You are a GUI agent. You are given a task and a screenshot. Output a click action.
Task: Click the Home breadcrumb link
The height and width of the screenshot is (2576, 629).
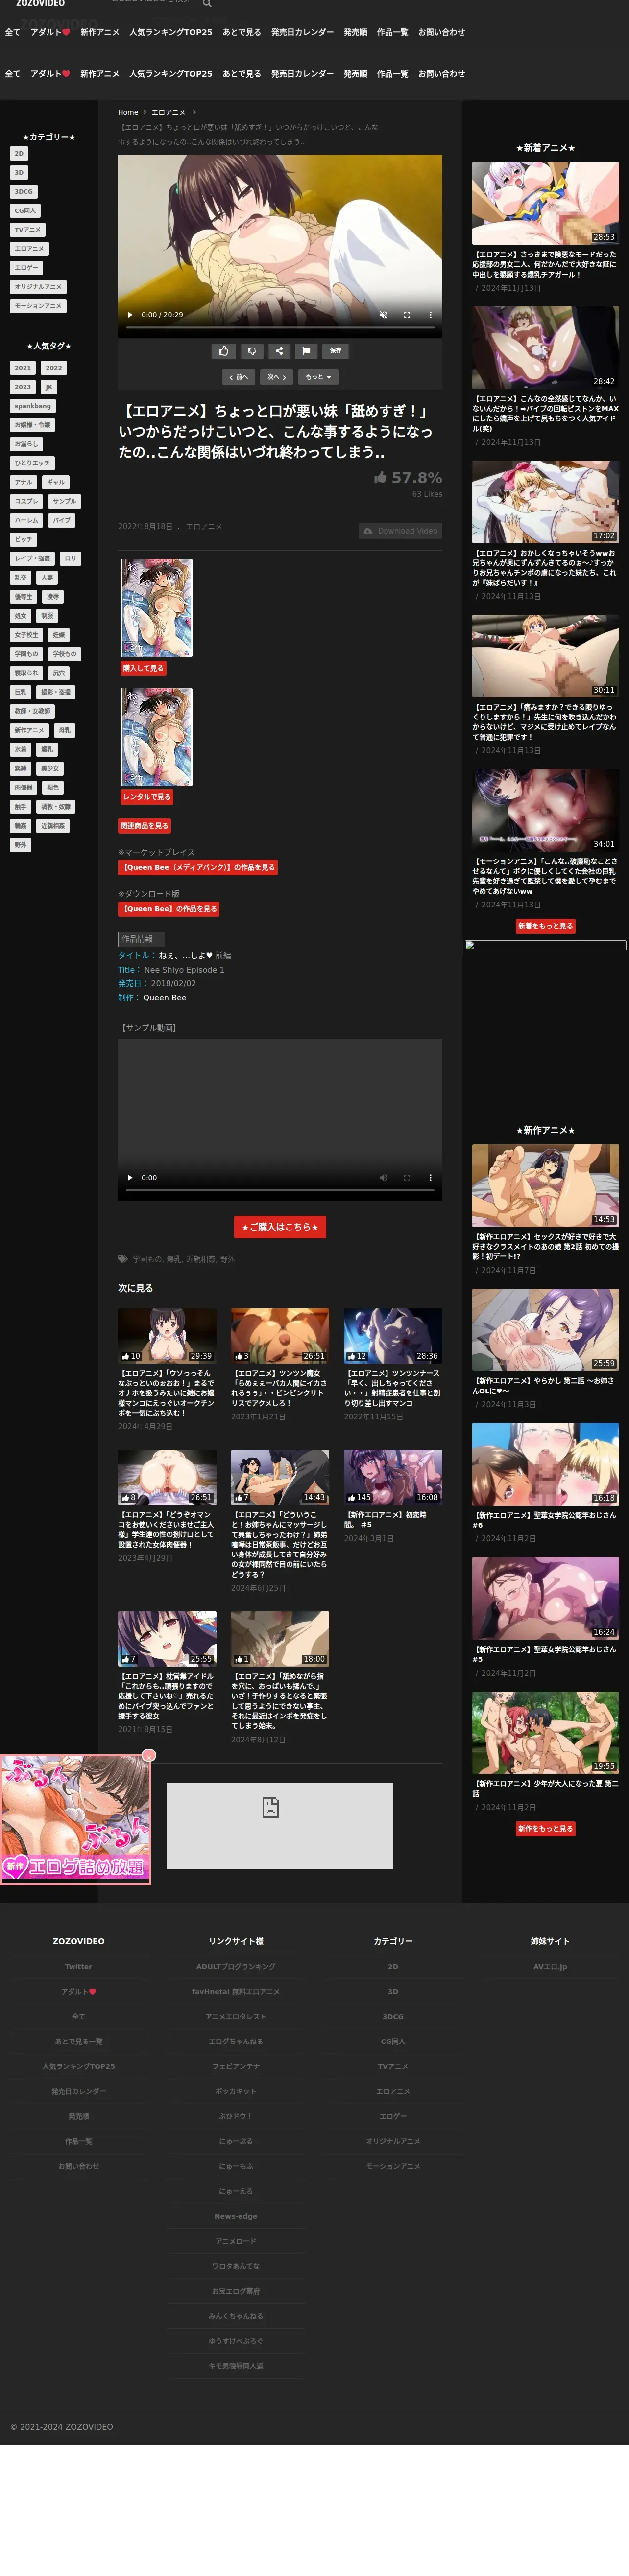tap(128, 112)
